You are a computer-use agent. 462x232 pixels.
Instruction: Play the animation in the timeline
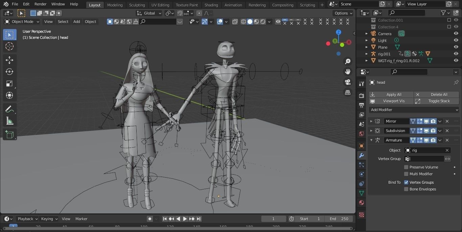185,219
